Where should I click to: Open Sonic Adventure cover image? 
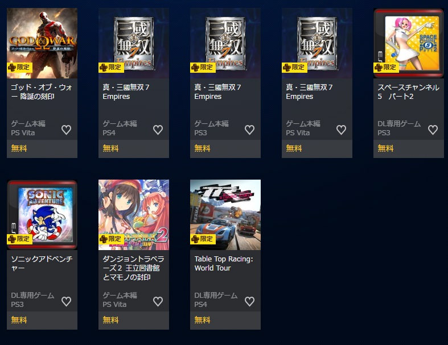click(x=42, y=215)
